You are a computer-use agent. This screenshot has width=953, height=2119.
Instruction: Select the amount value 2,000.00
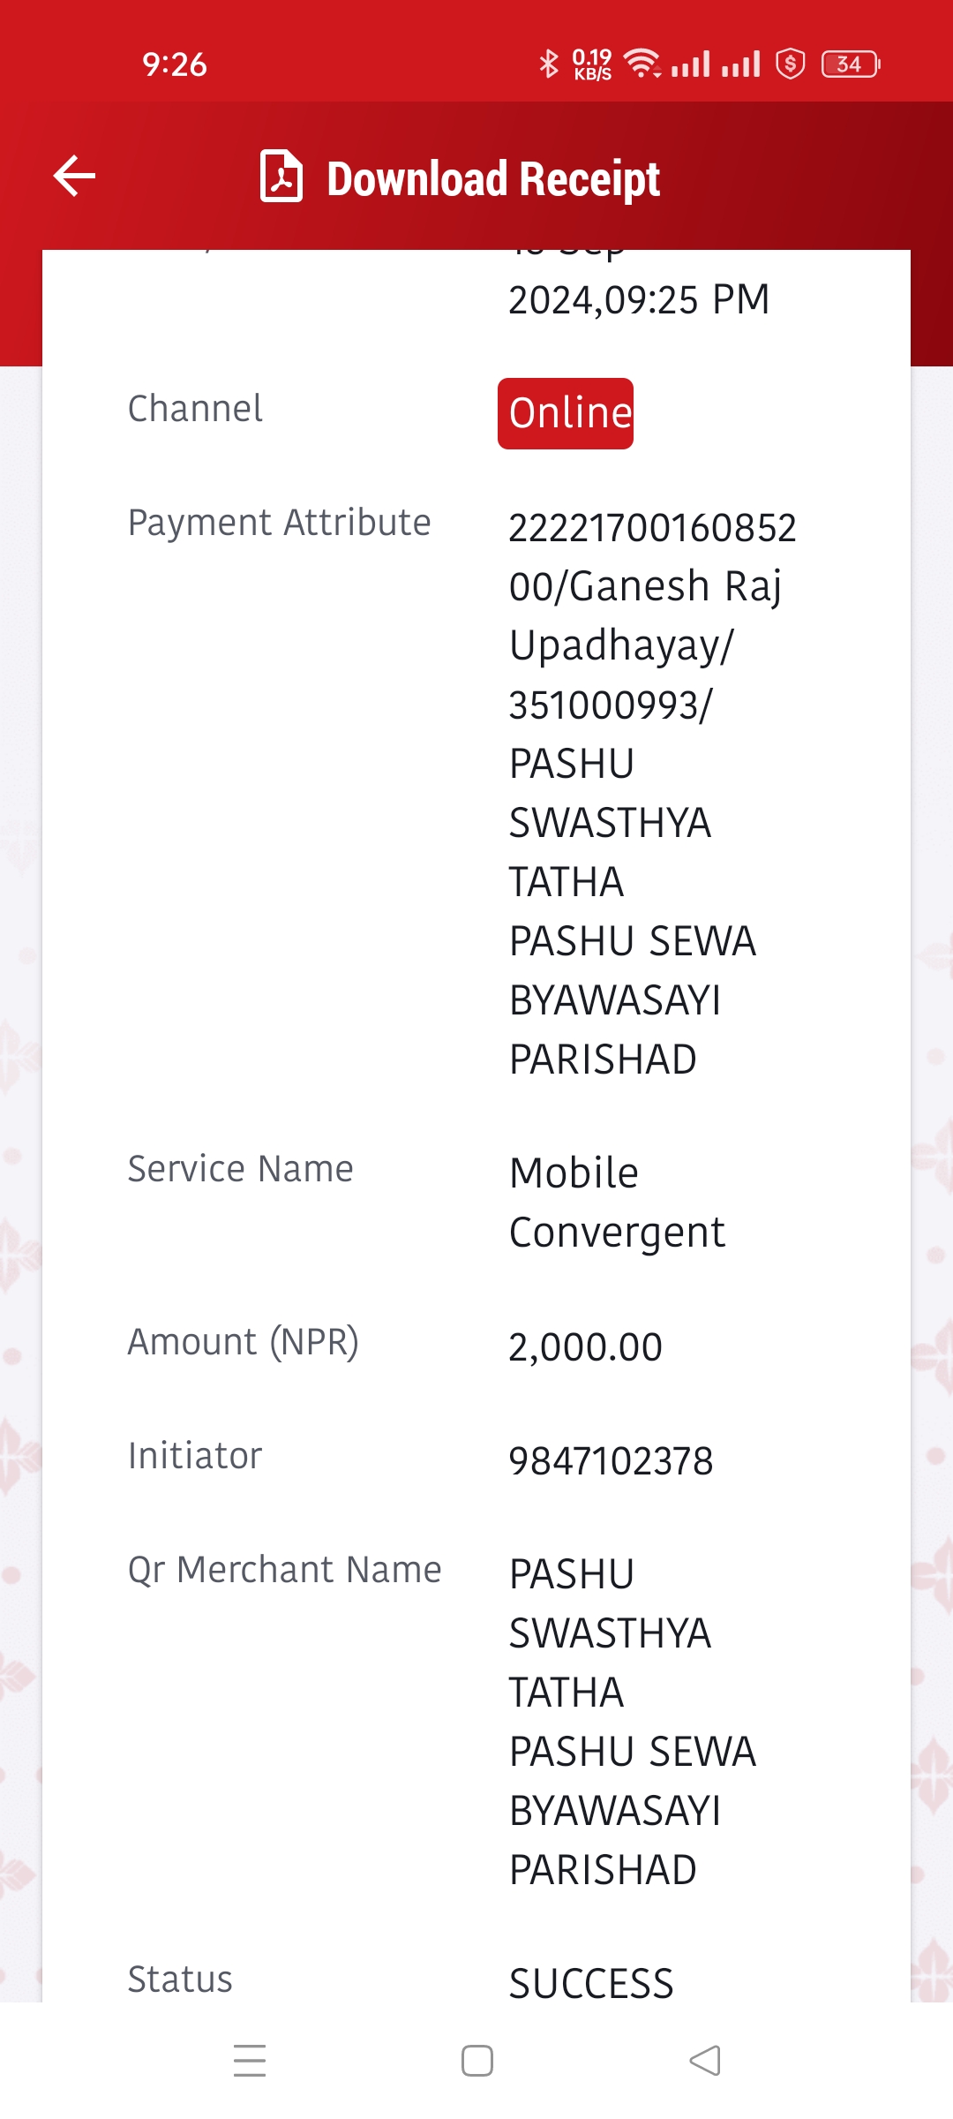pos(585,1347)
